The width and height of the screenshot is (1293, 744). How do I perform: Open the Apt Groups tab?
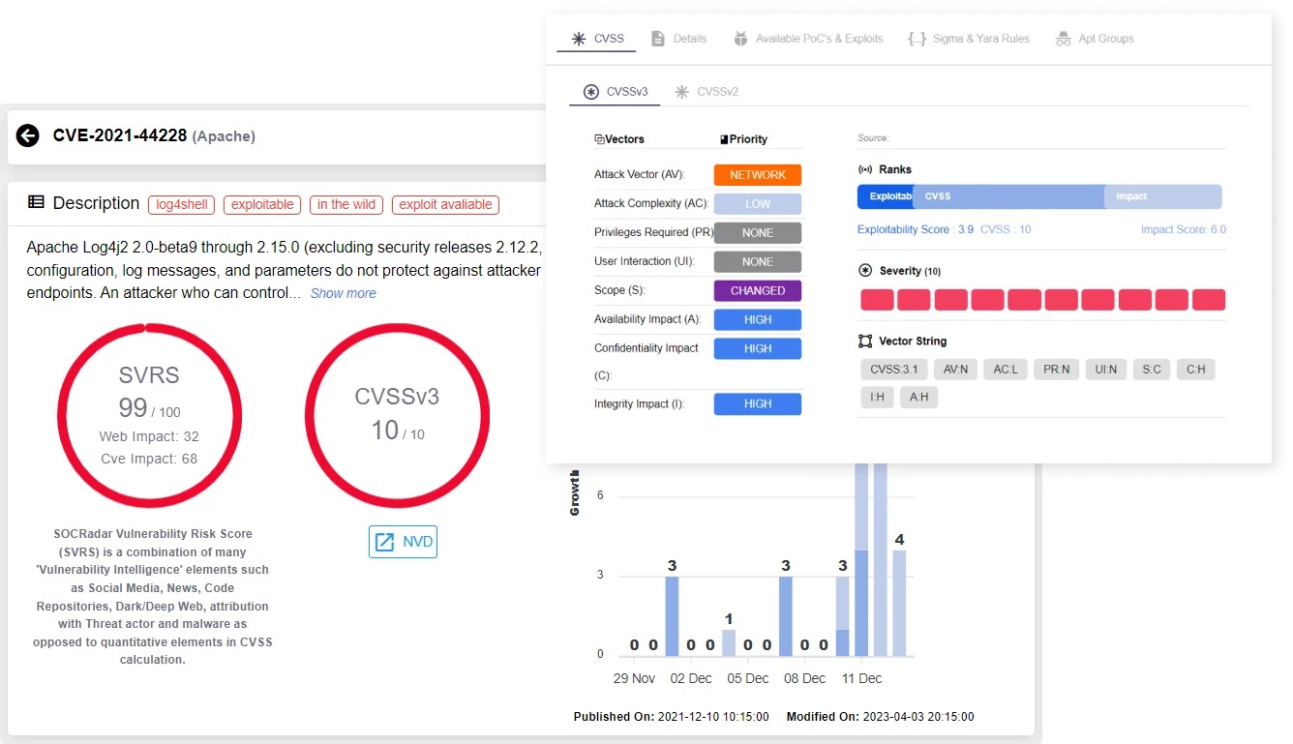pos(1095,39)
